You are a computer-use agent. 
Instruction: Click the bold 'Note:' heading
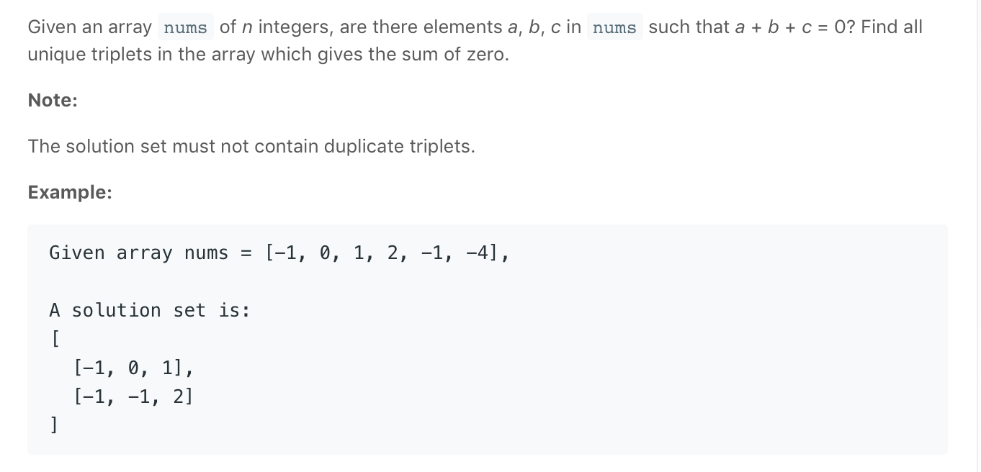(53, 101)
